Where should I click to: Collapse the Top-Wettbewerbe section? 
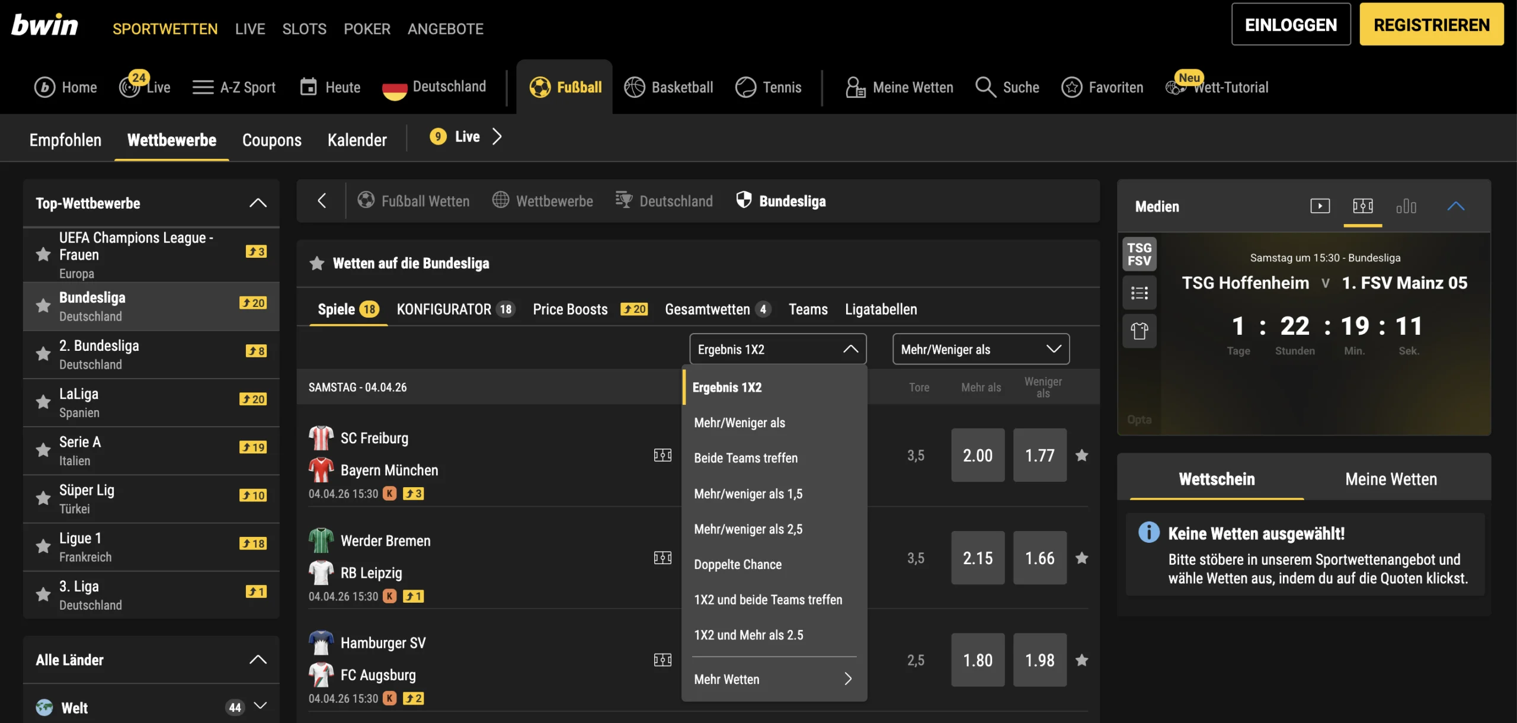258,203
